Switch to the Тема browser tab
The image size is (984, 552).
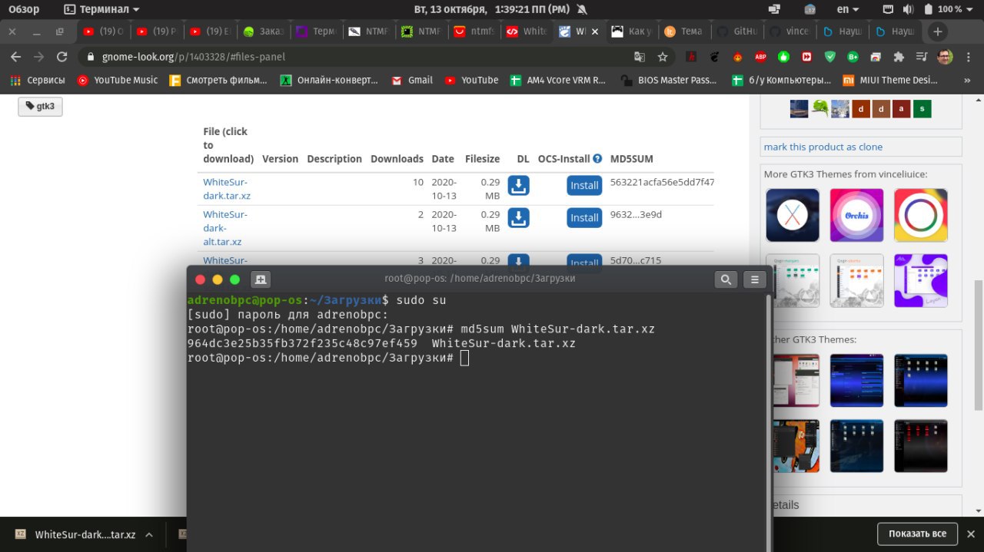click(x=684, y=31)
